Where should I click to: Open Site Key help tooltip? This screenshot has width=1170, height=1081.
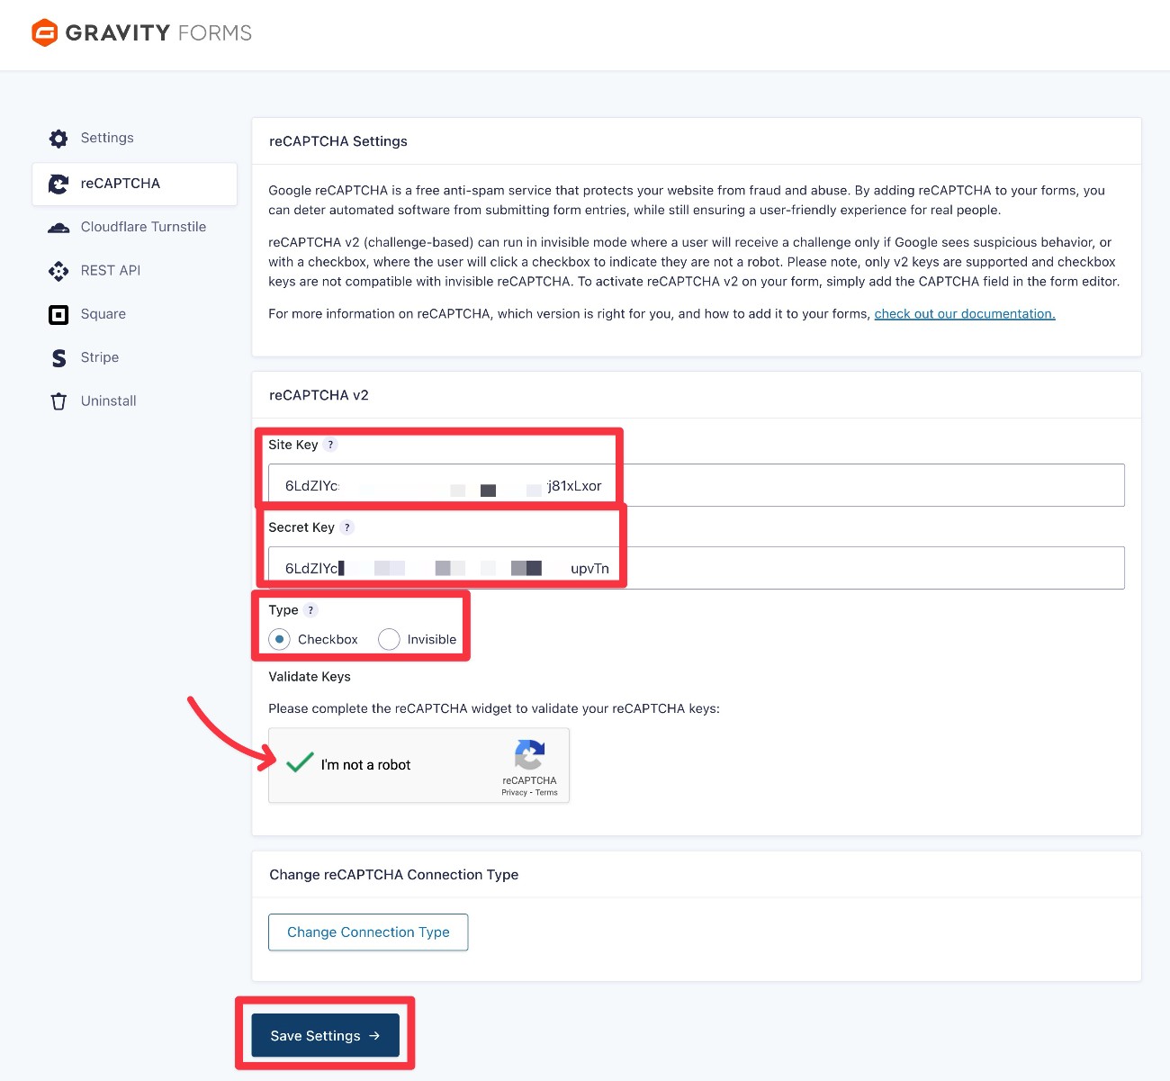click(330, 445)
